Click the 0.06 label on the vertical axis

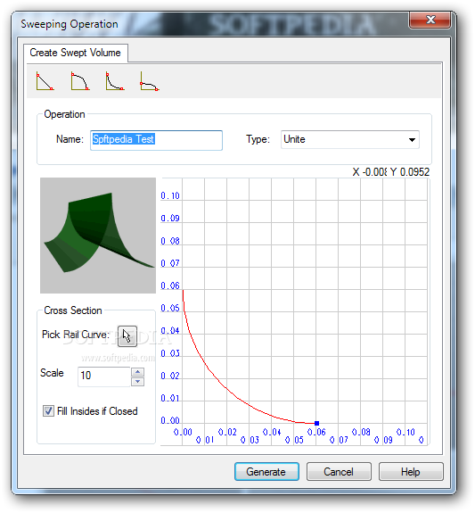(x=170, y=285)
